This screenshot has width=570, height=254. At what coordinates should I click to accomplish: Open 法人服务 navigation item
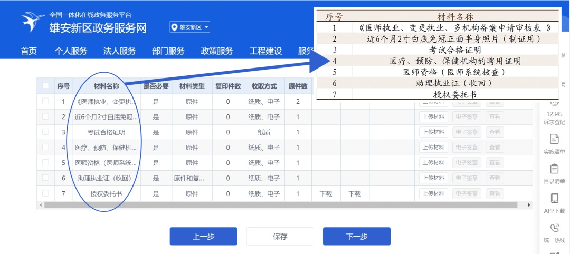pyautogui.click(x=120, y=51)
